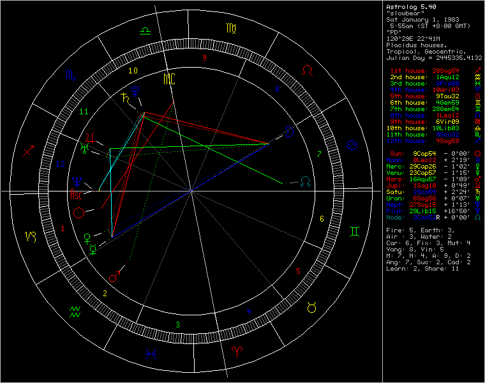Click house number 12 in the wheel
Screen dimensions: 485x383
point(61,164)
